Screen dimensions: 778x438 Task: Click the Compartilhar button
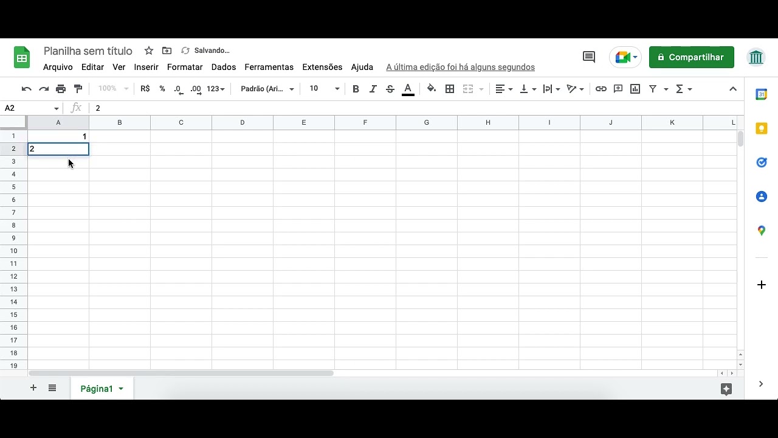pos(692,57)
